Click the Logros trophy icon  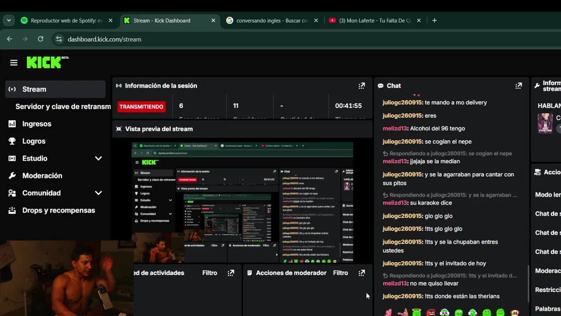tap(12, 141)
